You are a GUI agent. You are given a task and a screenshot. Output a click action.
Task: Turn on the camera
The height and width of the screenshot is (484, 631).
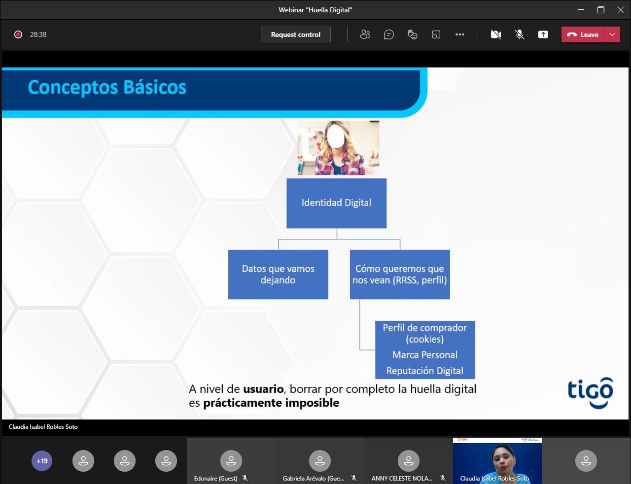pos(496,34)
